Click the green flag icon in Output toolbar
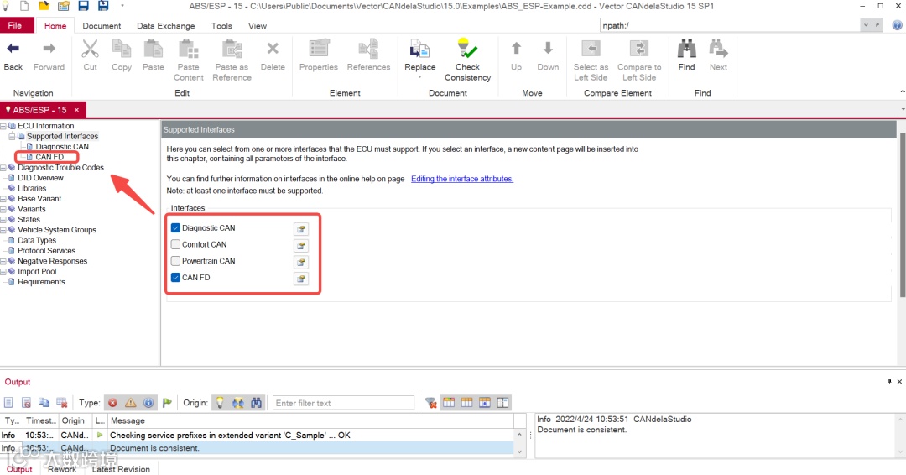Screen dimensions: 906x475 (167, 403)
